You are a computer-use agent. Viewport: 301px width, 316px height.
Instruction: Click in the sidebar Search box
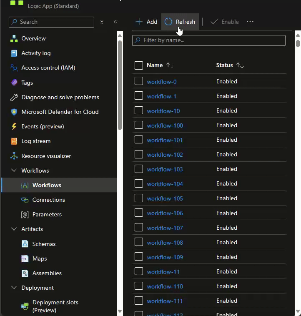(51, 22)
